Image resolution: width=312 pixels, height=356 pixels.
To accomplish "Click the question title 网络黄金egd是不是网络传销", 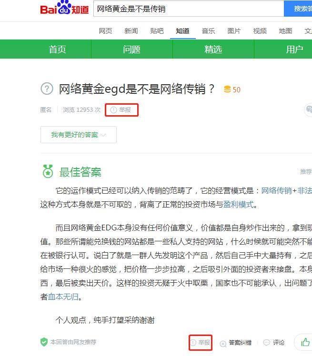I will 137,89.
